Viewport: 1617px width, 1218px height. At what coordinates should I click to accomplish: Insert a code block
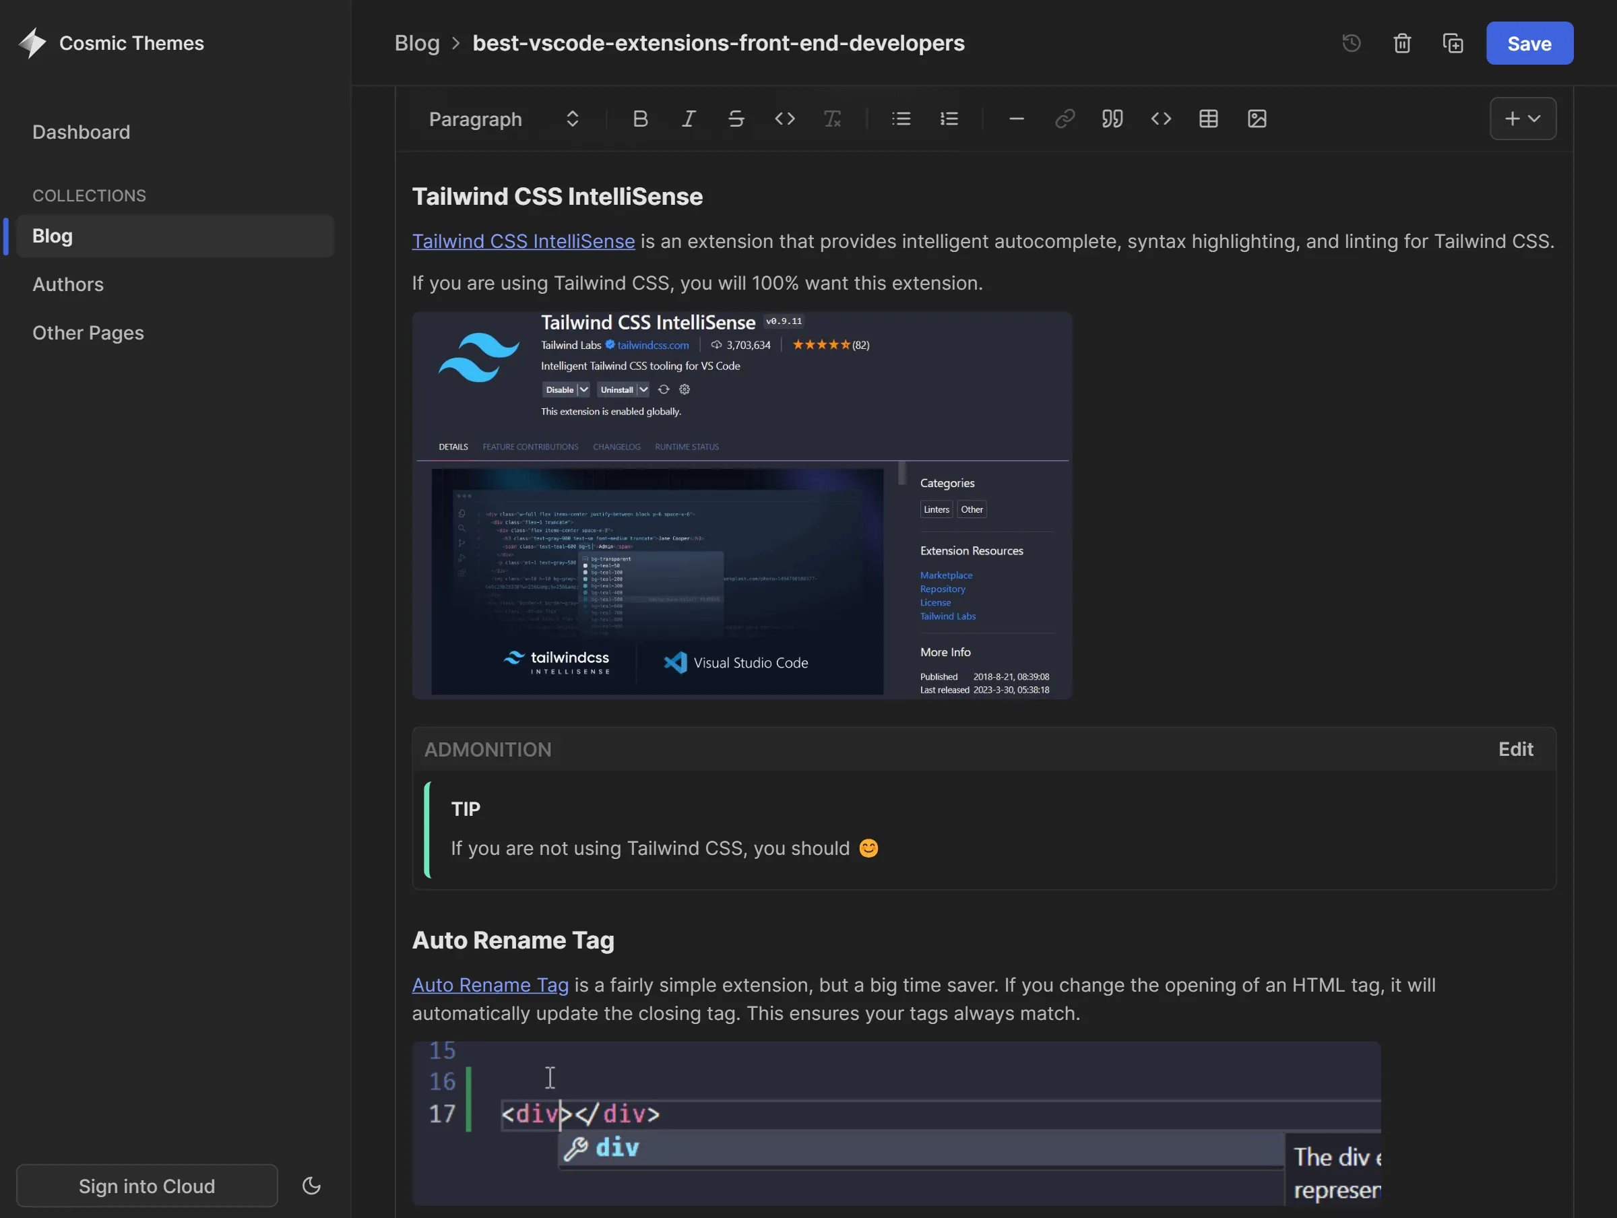pos(1161,119)
